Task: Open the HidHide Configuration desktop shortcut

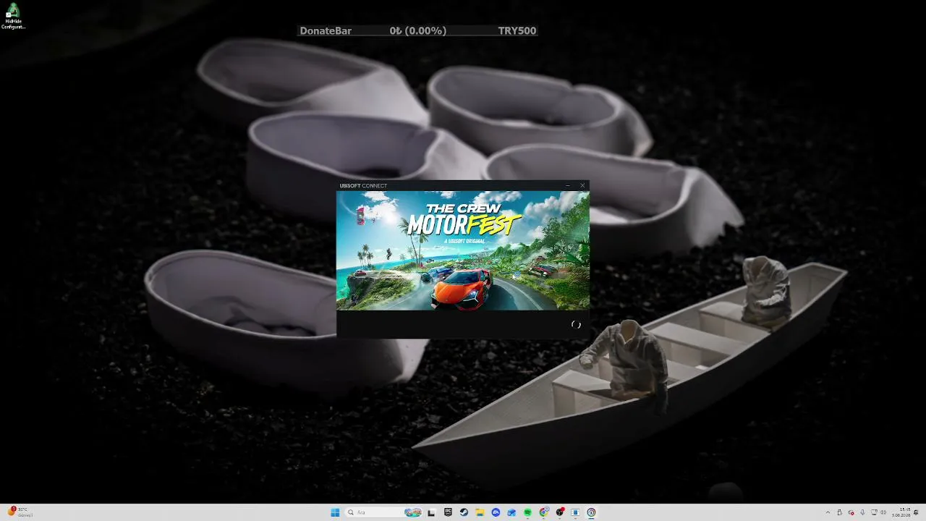Action: coord(13,17)
